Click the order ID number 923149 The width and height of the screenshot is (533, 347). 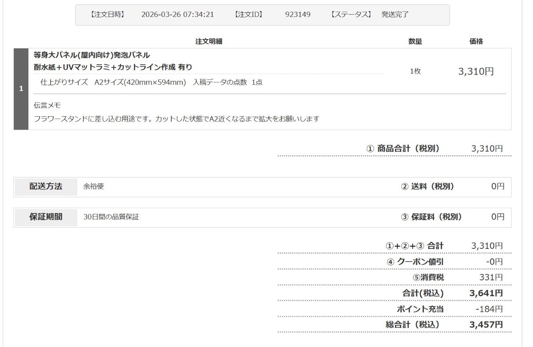[x=298, y=15]
